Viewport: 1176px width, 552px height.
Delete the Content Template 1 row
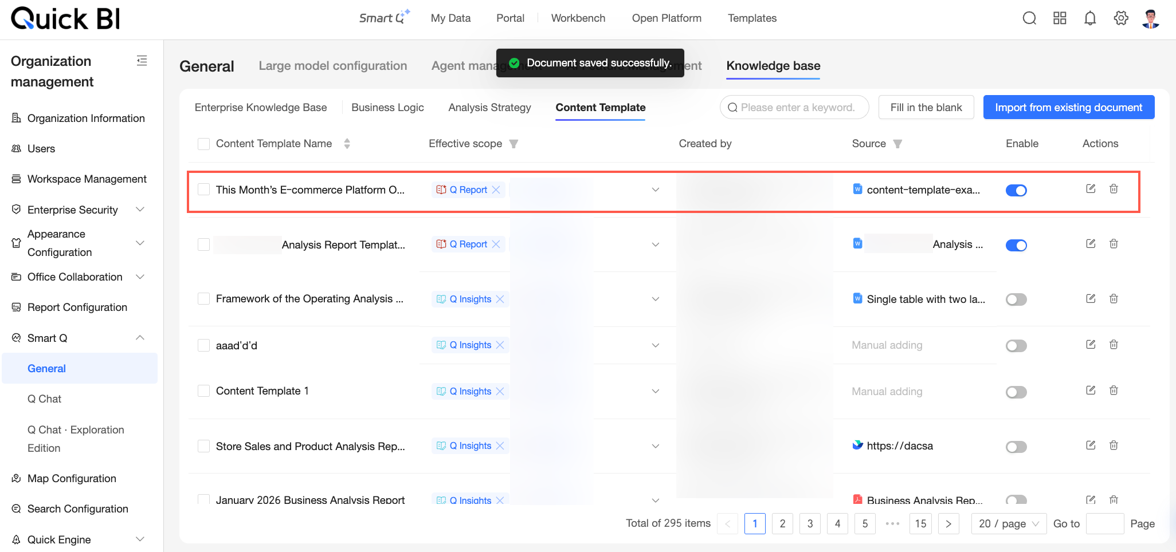coord(1114,391)
